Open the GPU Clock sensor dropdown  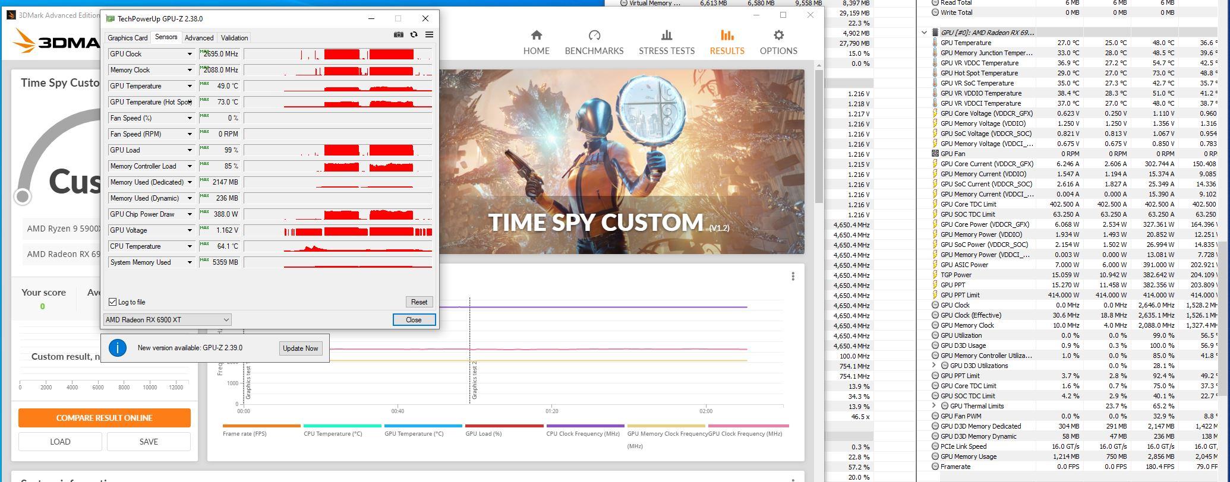pos(190,54)
